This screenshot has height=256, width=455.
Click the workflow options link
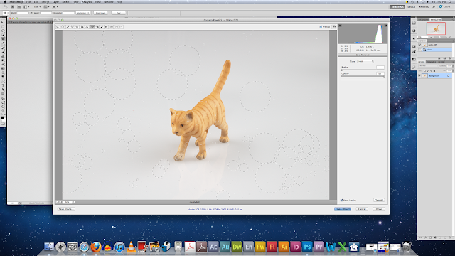pyautogui.click(x=215, y=209)
